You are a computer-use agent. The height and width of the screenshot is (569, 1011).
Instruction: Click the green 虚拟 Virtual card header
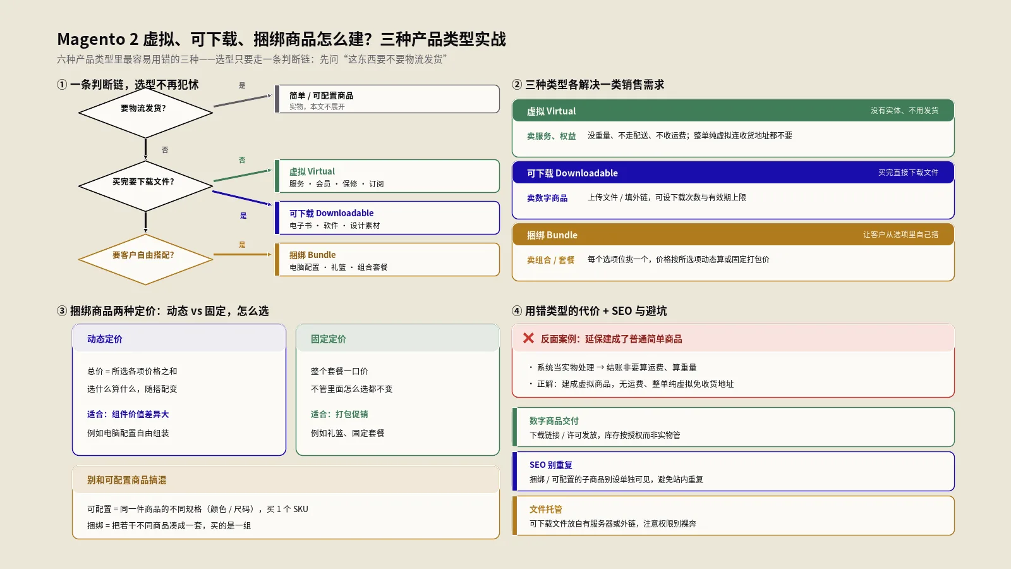tap(733, 111)
